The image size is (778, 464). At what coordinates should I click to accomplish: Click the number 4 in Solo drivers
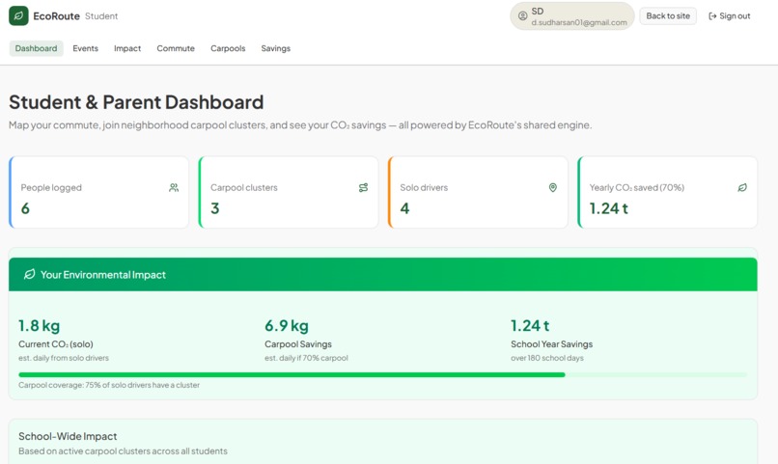pos(404,208)
